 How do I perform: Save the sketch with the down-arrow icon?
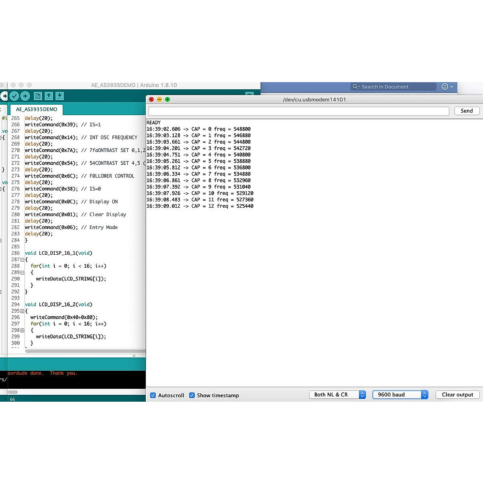60,96
